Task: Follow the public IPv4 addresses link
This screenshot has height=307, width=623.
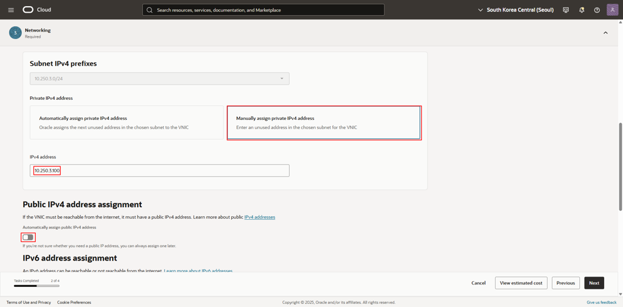Action: coord(260,217)
